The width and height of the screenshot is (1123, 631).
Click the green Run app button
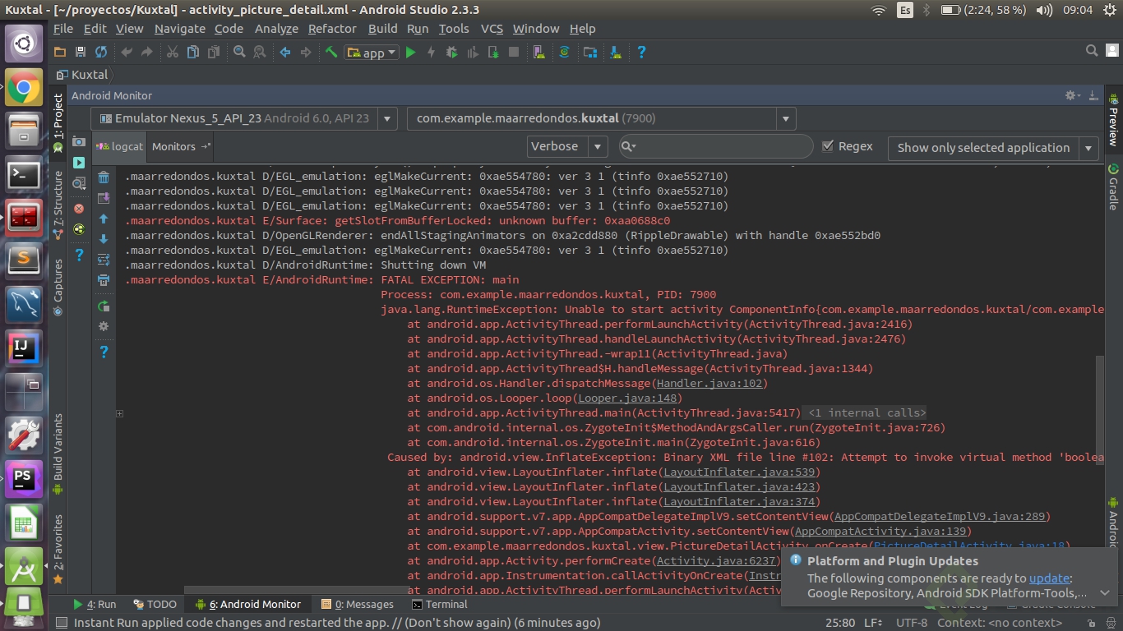point(410,53)
